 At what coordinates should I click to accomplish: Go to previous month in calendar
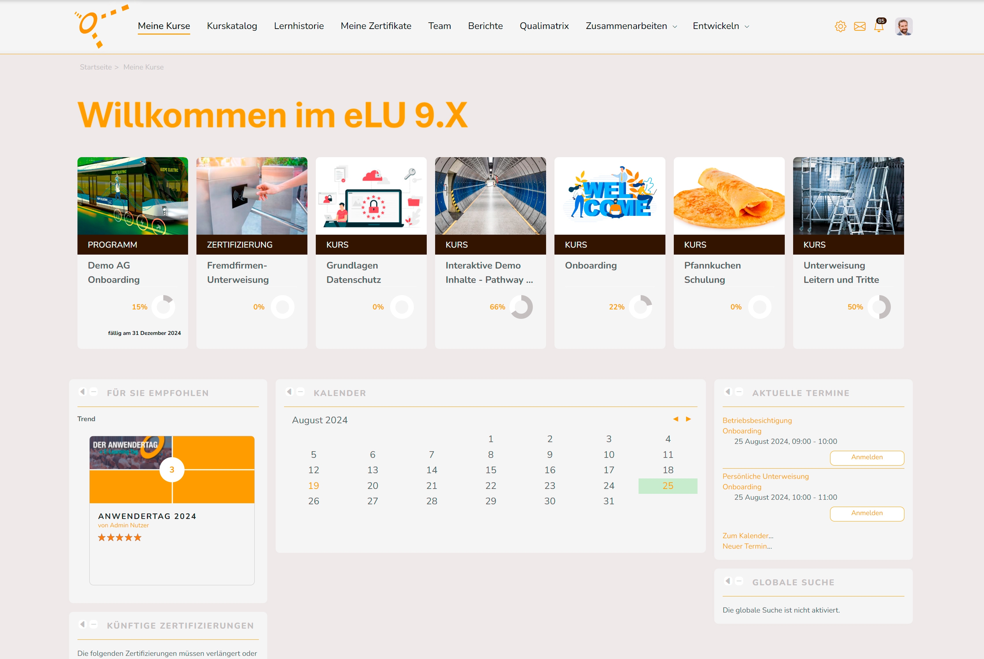pyautogui.click(x=676, y=419)
